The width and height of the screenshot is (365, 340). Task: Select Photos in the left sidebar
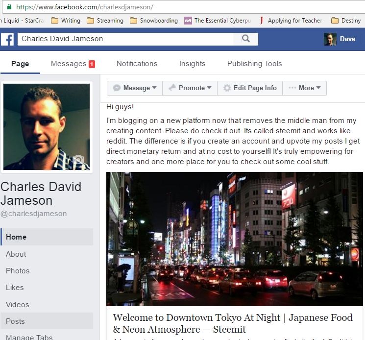[x=18, y=271]
